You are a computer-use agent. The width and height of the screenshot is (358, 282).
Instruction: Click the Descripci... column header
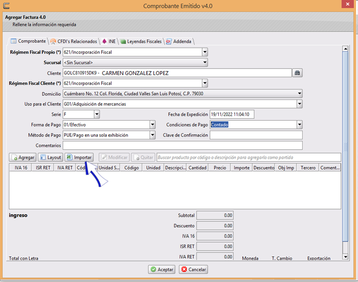(x=175, y=168)
